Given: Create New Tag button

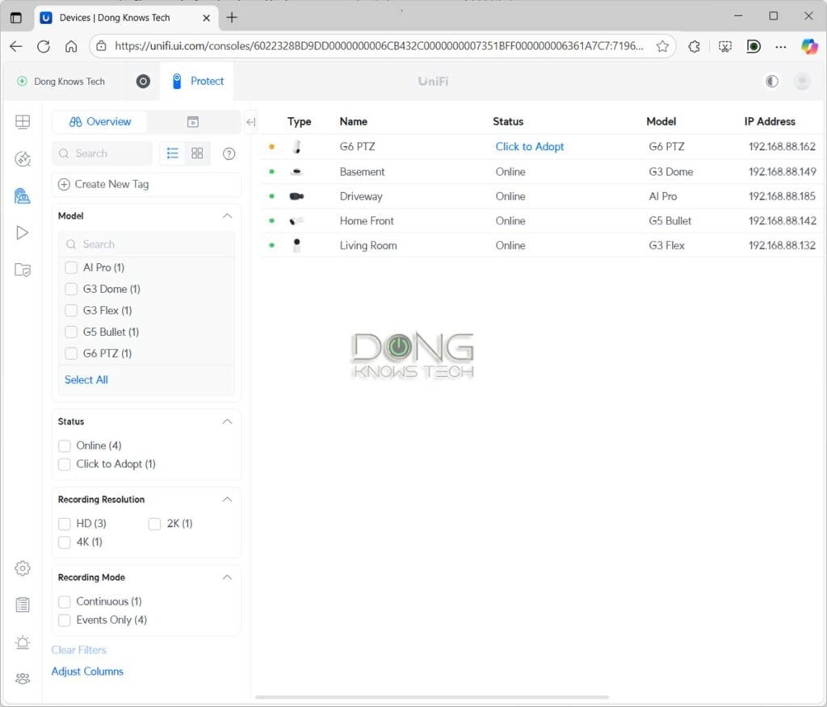Looking at the screenshot, I should click(147, 184).
